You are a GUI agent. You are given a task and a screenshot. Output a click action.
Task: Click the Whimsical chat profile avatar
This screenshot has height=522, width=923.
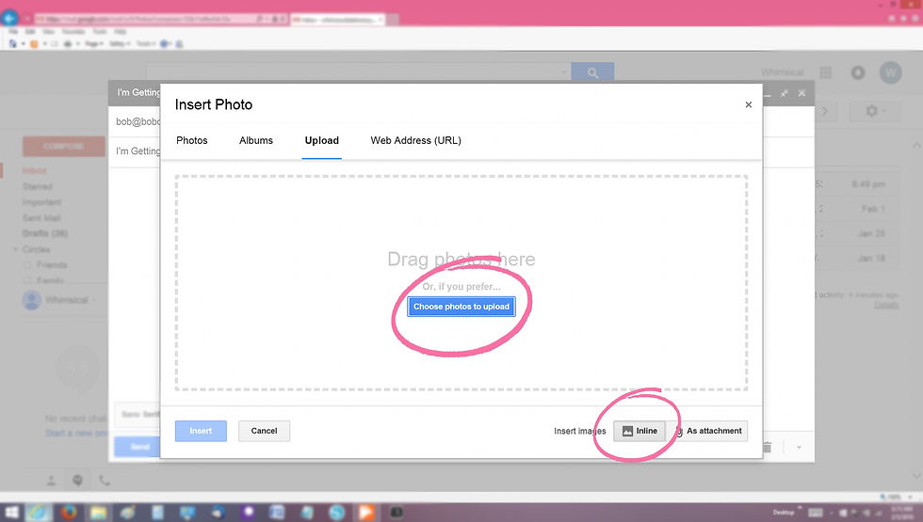click(32, 300)
